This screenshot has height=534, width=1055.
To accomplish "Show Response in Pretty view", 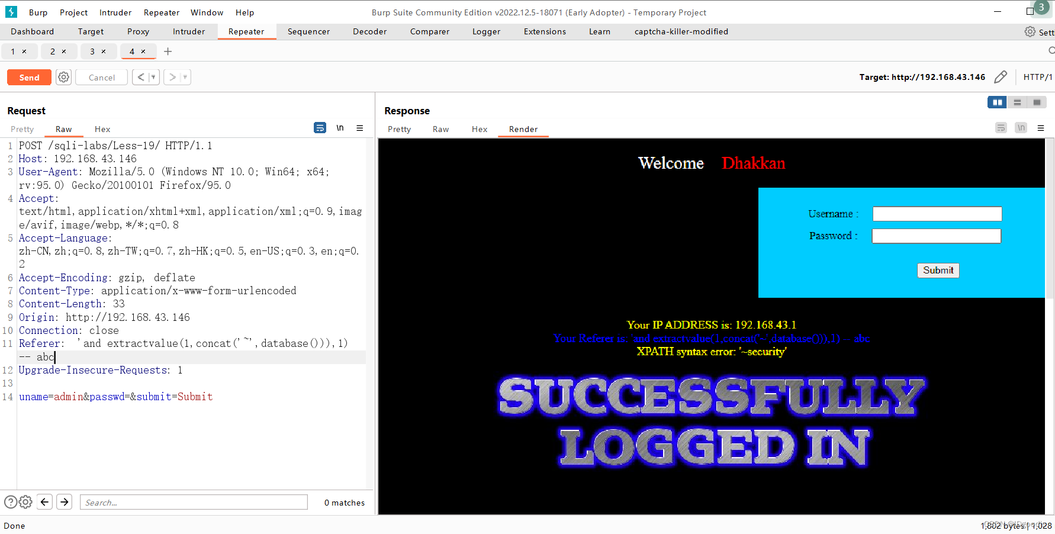I will click(x=399, y=129).
